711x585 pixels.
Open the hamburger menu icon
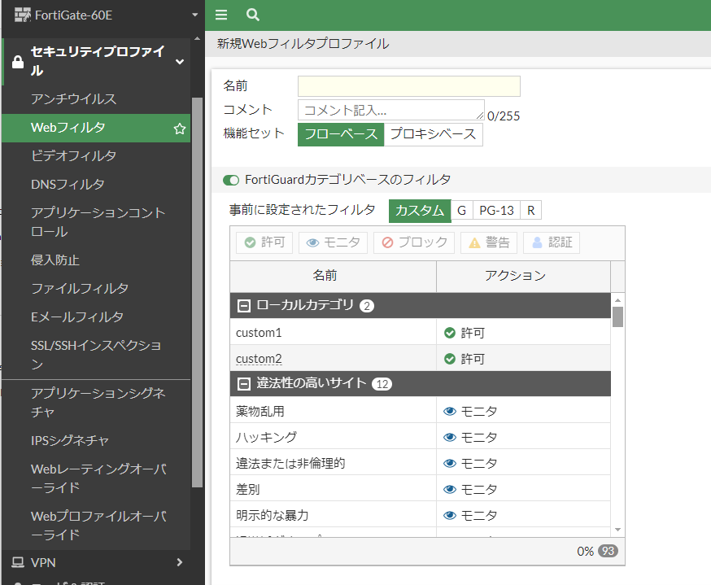point(221,15)
